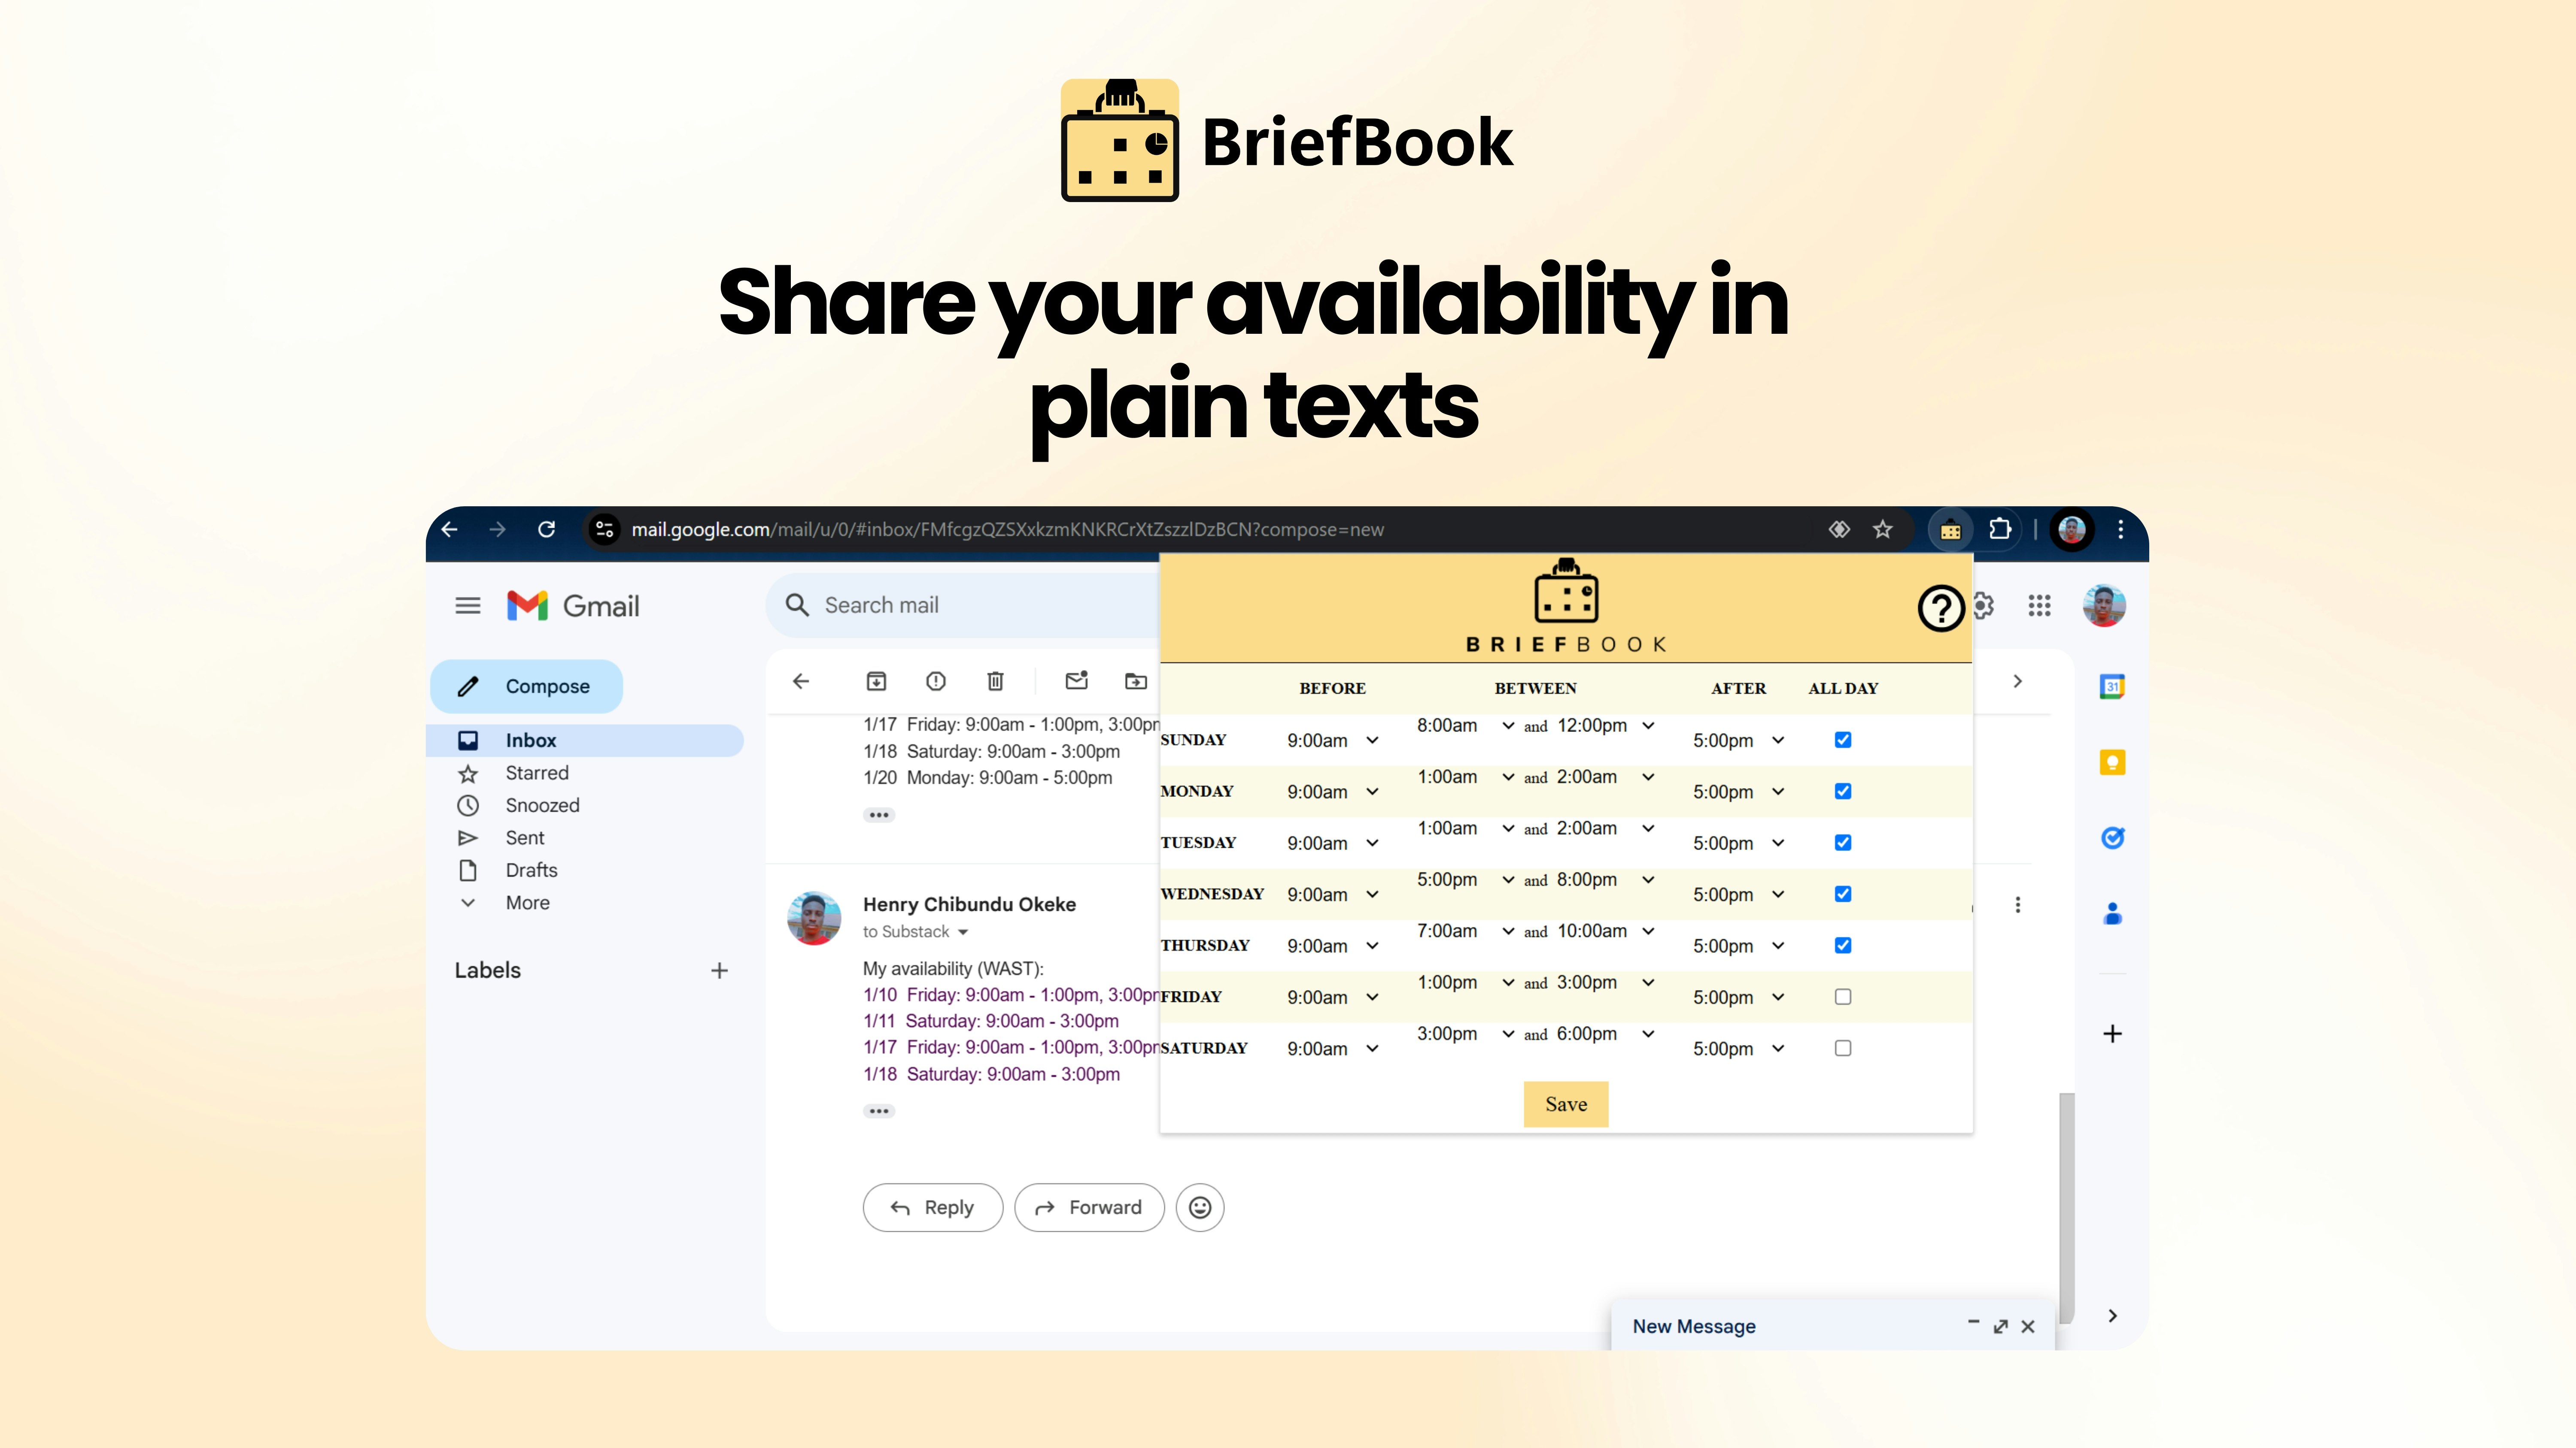Viewport: 2576px width, 1448px height.
Task: Uncheck Monday all day checkbox
Action: tap(1843, 792)
